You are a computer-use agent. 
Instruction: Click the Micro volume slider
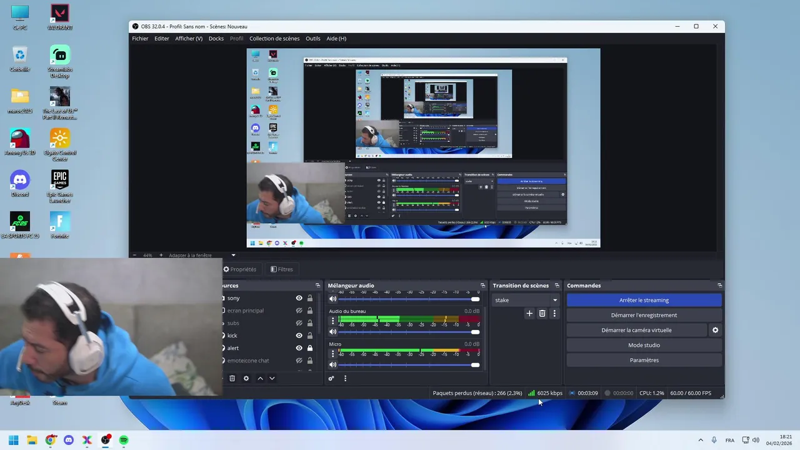409,365
